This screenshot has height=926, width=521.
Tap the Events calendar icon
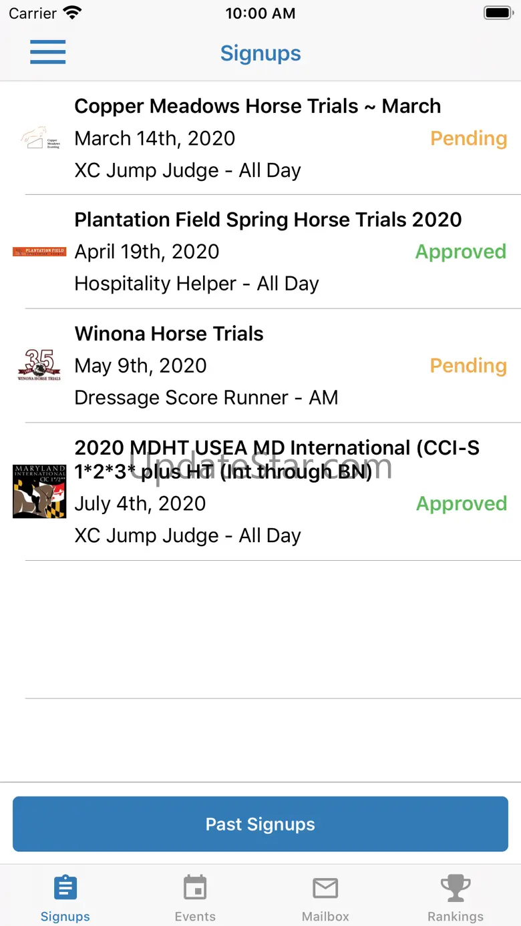(x=195, y=888)
